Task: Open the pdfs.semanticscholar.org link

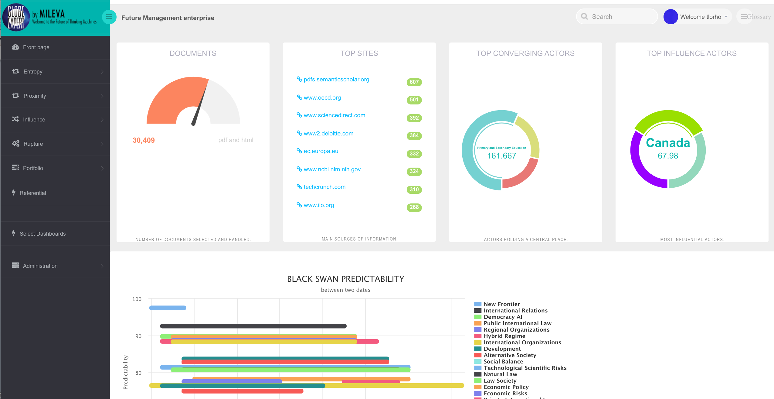Action: coord(336,79)
